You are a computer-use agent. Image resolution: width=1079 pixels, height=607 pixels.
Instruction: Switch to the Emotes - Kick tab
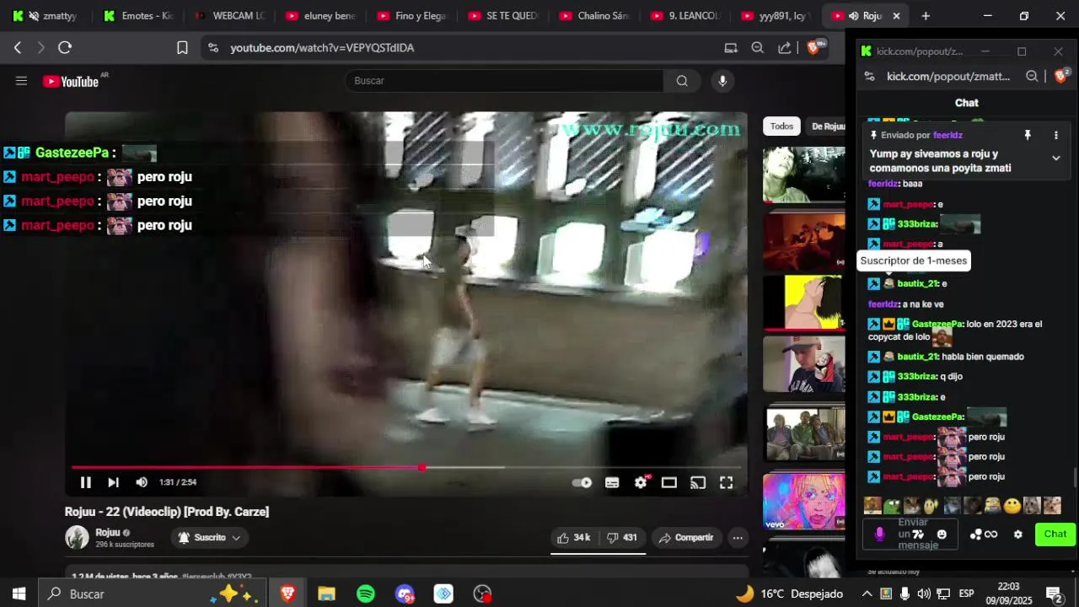click(140, 16)
